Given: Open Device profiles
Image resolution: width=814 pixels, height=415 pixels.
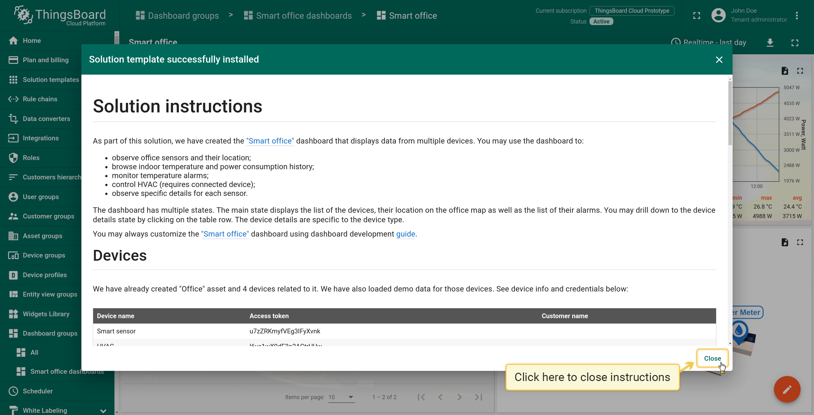Looking at the screenshot, I should (57, 275).
